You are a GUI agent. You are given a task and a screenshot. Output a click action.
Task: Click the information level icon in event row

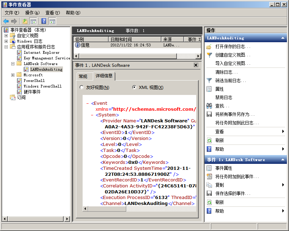pos(78,45)
